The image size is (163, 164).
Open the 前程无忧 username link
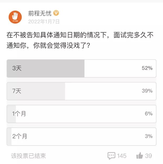pyautogui.click(x=40, y=13)
